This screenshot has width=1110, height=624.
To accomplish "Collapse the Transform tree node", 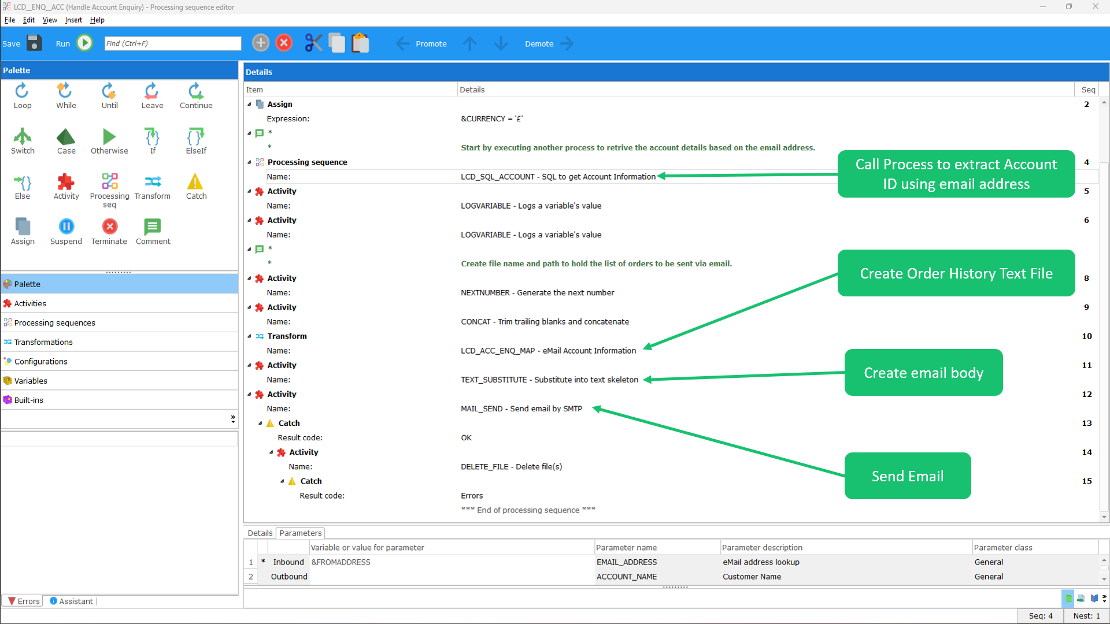I will (x=249, y=336).
